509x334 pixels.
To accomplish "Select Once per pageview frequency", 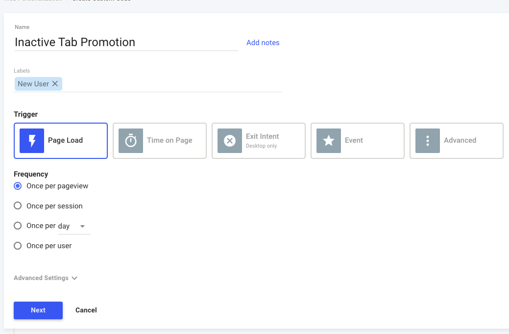I will [x=18, y=186].
